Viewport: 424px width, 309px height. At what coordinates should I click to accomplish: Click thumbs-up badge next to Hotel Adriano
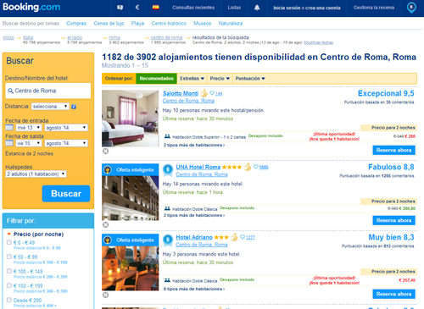point(234,237)
